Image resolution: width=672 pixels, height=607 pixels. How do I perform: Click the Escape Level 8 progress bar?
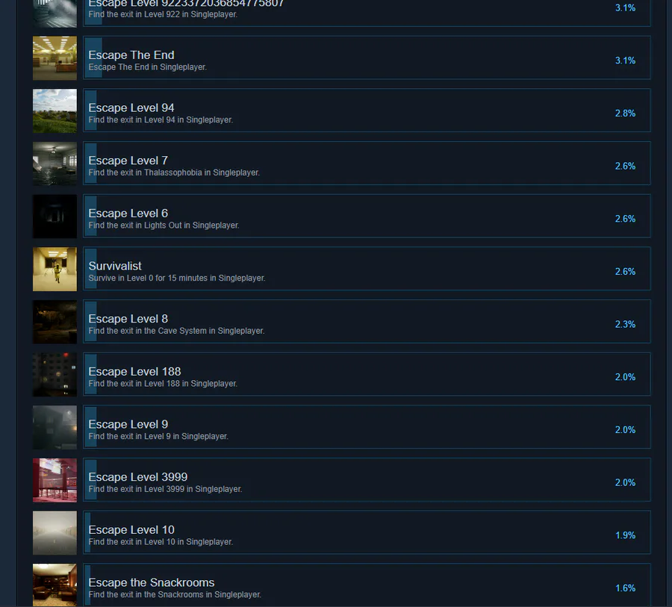point(90,322)
